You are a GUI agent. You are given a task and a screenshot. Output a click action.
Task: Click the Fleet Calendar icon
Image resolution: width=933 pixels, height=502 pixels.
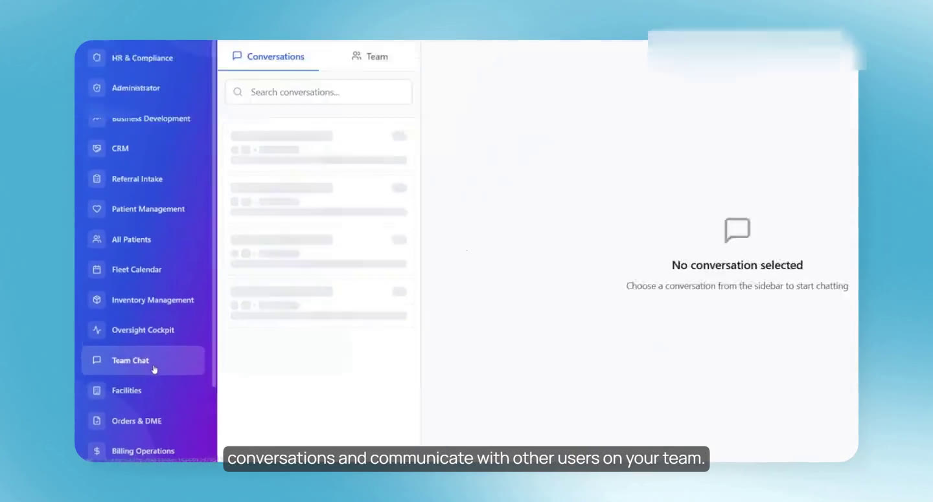97,269
